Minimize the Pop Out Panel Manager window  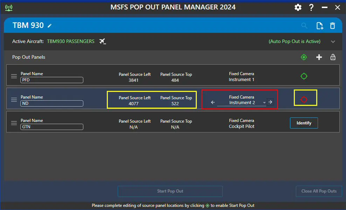(x=324, y=7)
